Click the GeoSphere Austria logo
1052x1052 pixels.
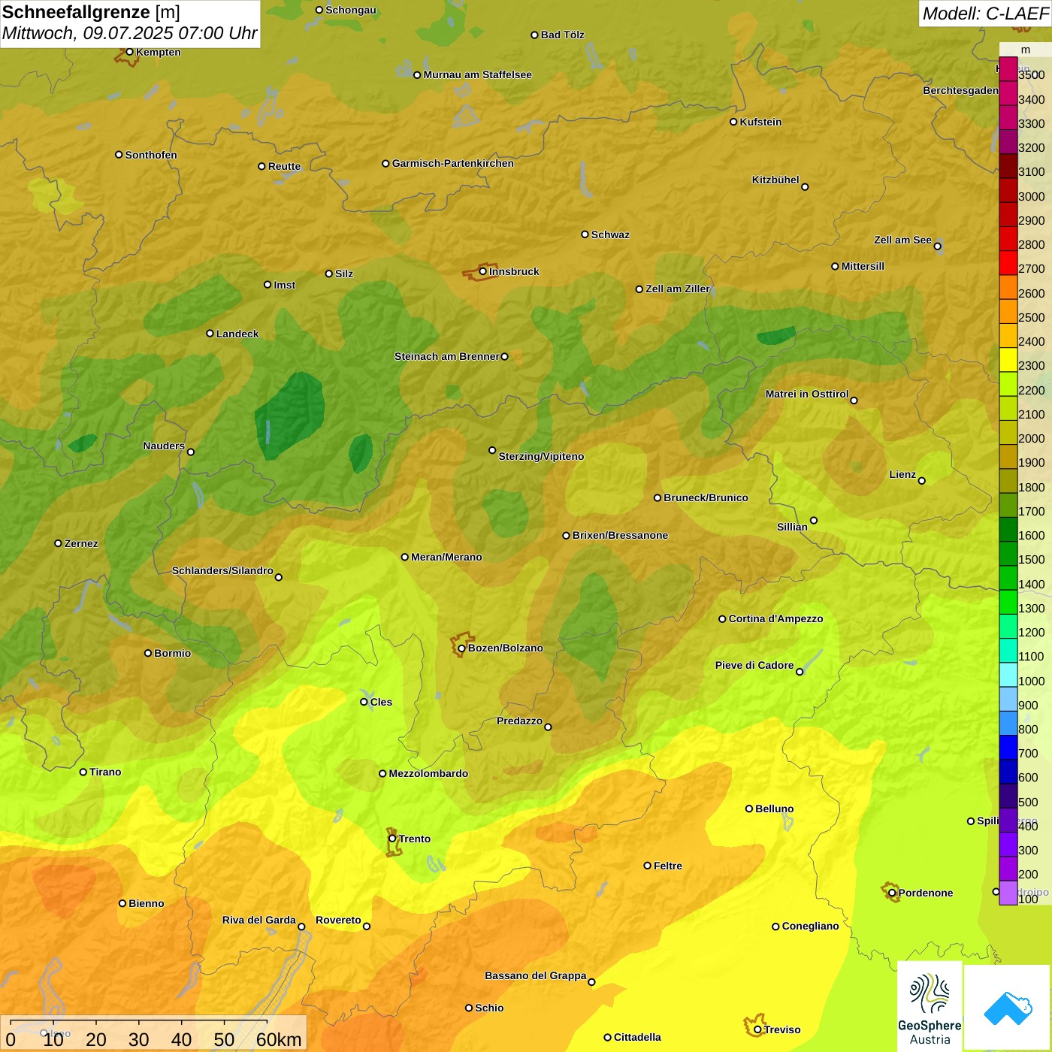click(930, 1006)
